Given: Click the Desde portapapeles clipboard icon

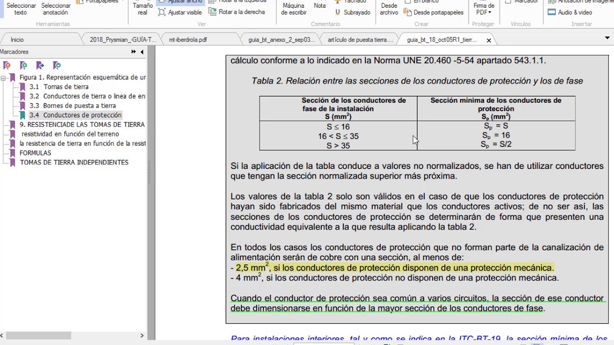Looking at the screenshot, I should point(407,12).
